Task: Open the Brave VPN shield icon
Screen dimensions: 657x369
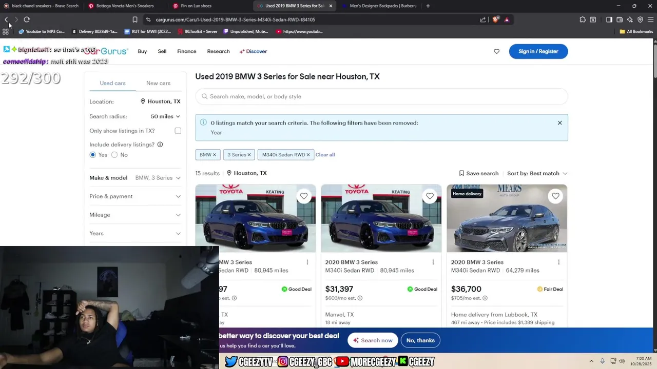Action: pos(640,19)
